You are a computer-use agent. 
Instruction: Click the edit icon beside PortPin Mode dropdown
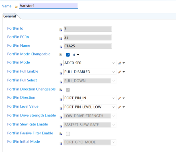pos(120,63)
